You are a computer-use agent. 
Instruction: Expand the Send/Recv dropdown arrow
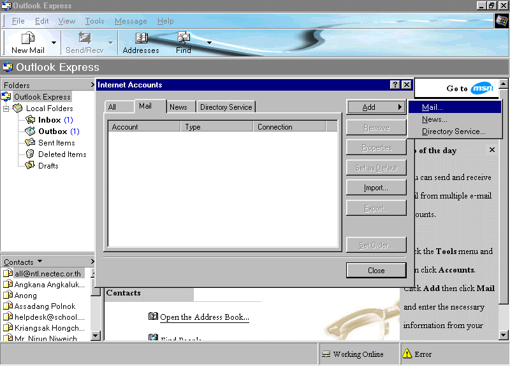click(x=110, y=43)
